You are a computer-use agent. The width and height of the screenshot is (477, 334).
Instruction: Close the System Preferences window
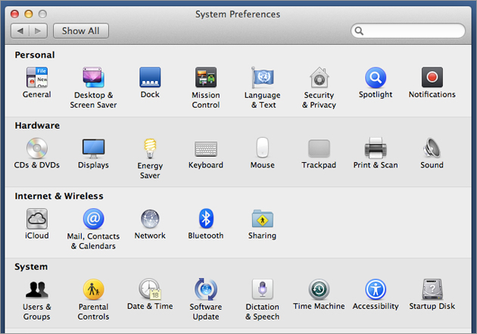(14, 14)
